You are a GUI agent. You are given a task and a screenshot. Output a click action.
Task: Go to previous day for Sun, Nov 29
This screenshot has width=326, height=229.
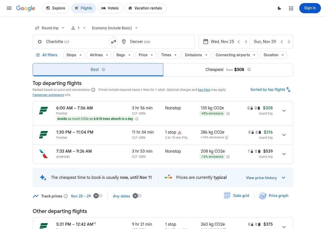282,42
